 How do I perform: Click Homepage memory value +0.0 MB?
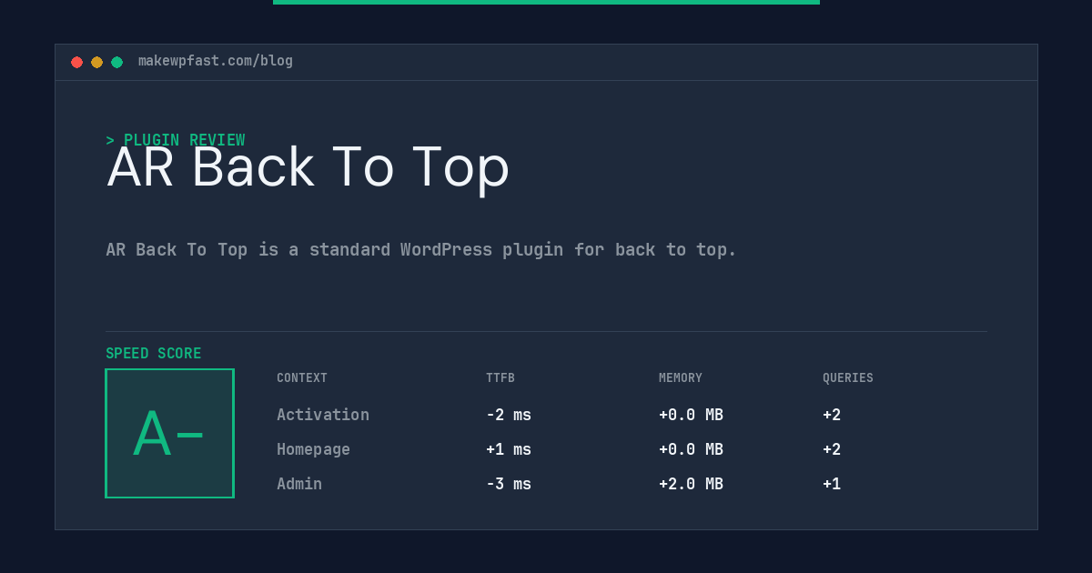(x=691, y=449)
